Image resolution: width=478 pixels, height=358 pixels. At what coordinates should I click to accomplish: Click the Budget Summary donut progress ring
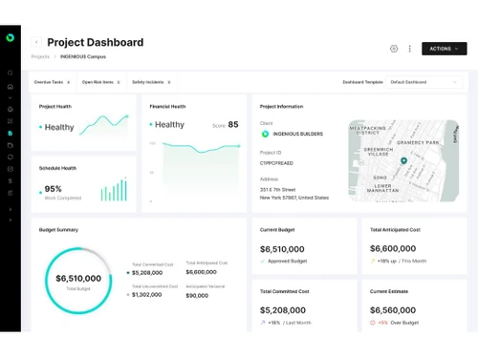(x=78, y=281)
